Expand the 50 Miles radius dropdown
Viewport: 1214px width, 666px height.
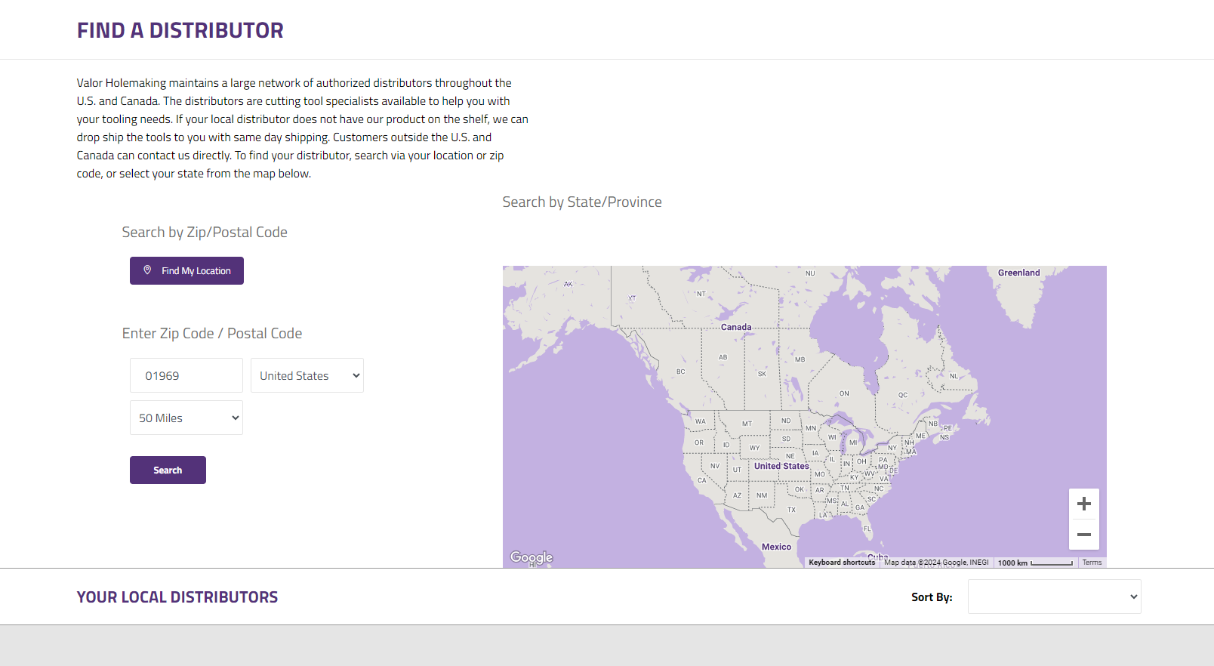pyautogui.click(x=186, y=418)
